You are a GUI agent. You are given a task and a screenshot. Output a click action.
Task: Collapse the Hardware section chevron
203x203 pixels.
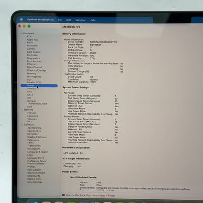[x=22, y=33]
